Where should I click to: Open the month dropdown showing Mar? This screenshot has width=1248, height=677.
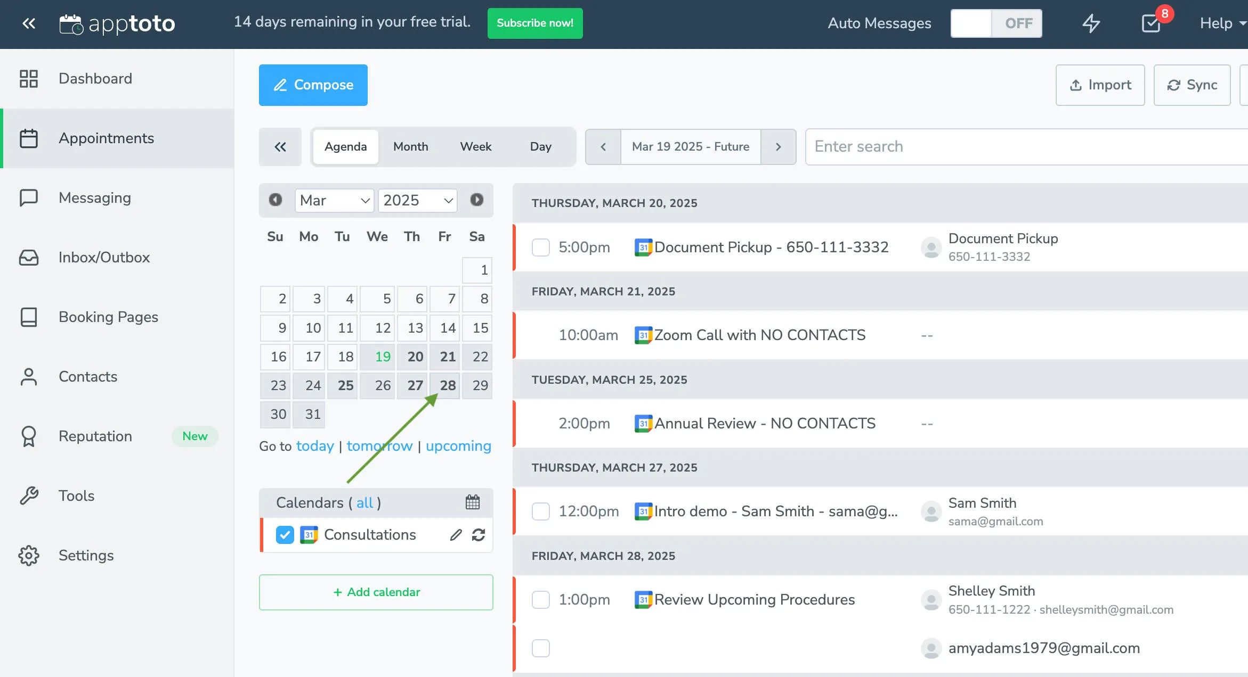(x=334, y=201)
